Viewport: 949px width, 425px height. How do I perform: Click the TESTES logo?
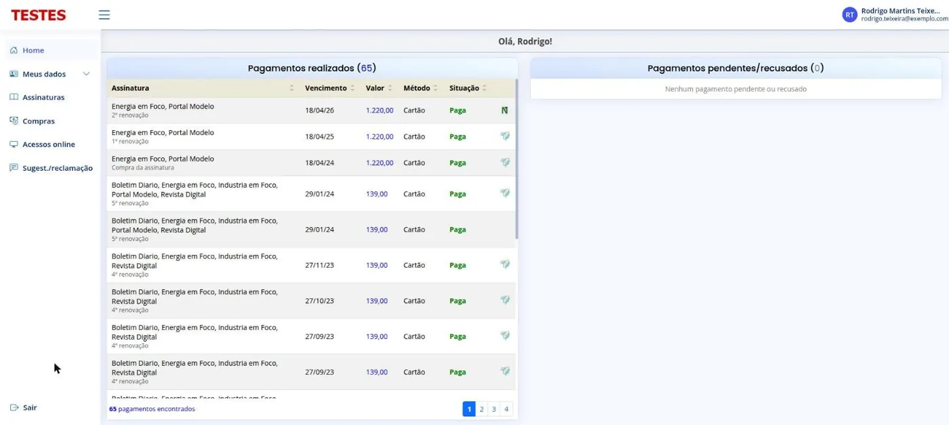click(x=39, y=15)
